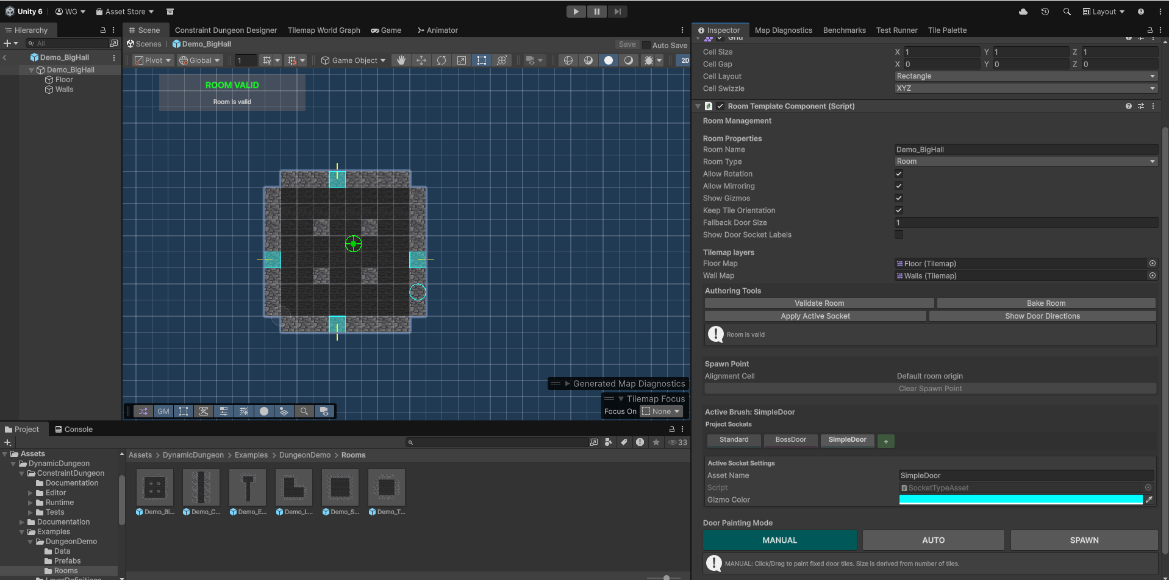Open the undo history icon
The width and height of the screenshot is (1169, 580).
pyautogui.click(x=1045, y=12)
